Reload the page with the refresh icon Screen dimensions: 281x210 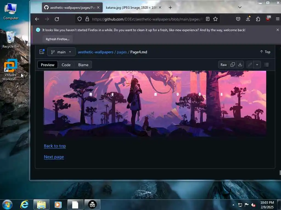(57, 19)
